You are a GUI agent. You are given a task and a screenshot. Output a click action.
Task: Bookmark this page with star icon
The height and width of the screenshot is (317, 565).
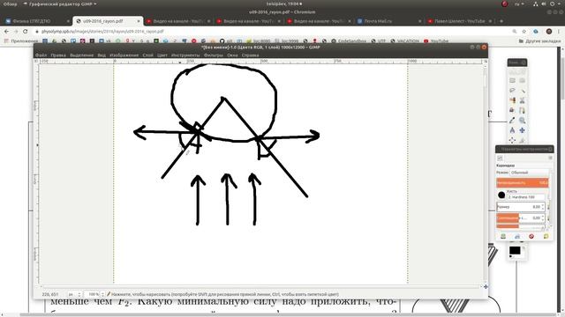point(524,32)
